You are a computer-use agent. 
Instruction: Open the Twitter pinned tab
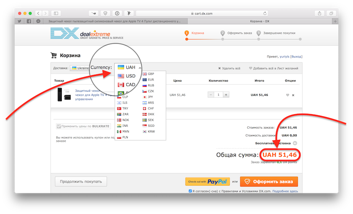pyautogui.click(x=19, y=21)
